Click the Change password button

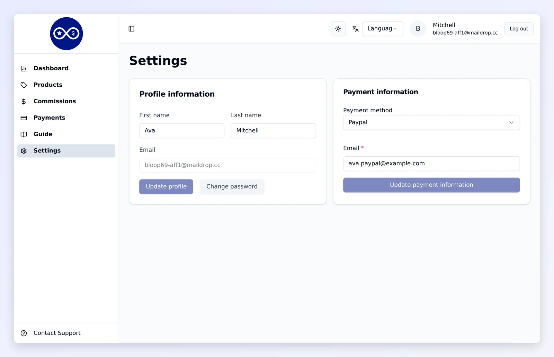[x=232, y=186]
